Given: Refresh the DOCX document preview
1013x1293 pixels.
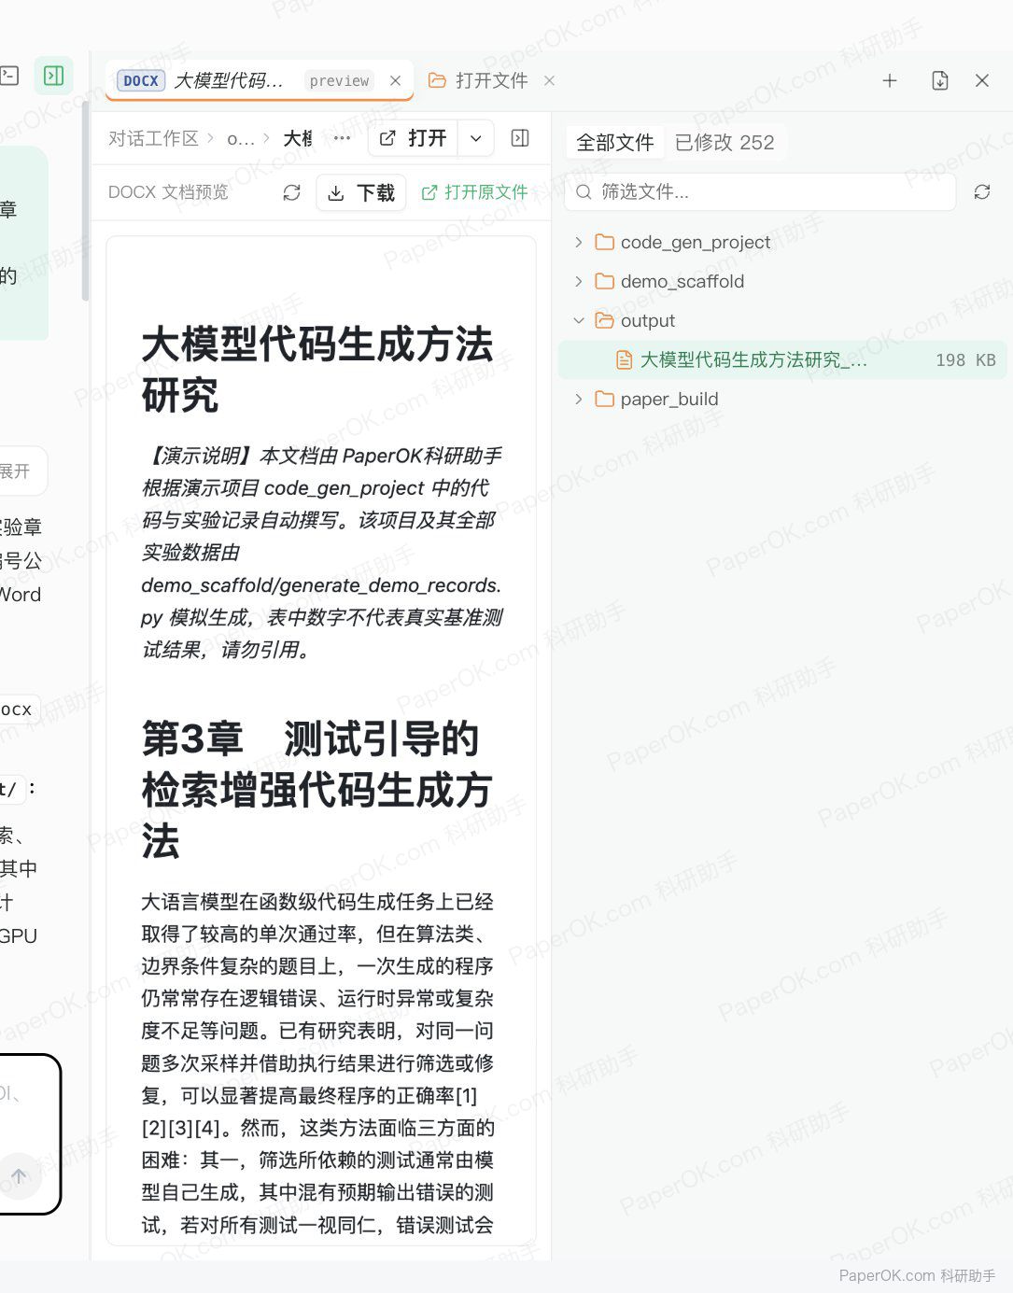Looking at the screenshot, I should pos(291,192).
